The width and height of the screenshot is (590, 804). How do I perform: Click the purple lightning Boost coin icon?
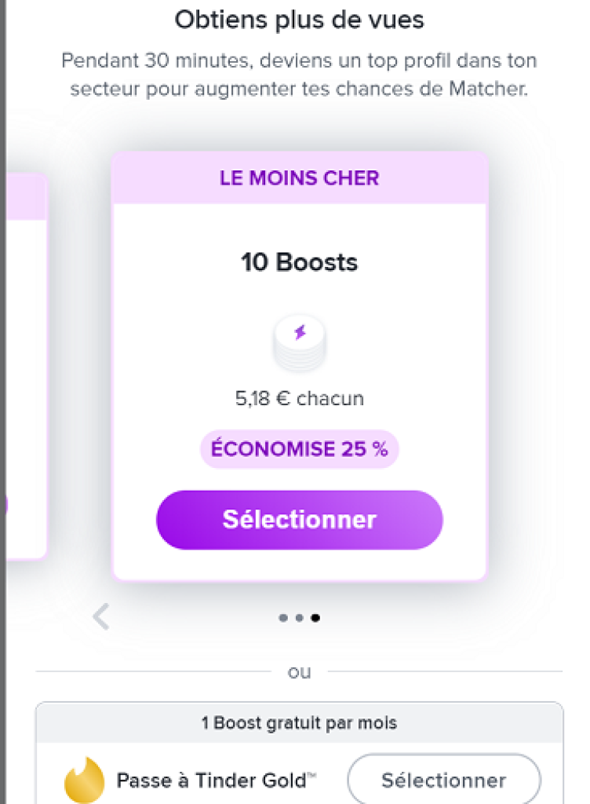(300, 343)
